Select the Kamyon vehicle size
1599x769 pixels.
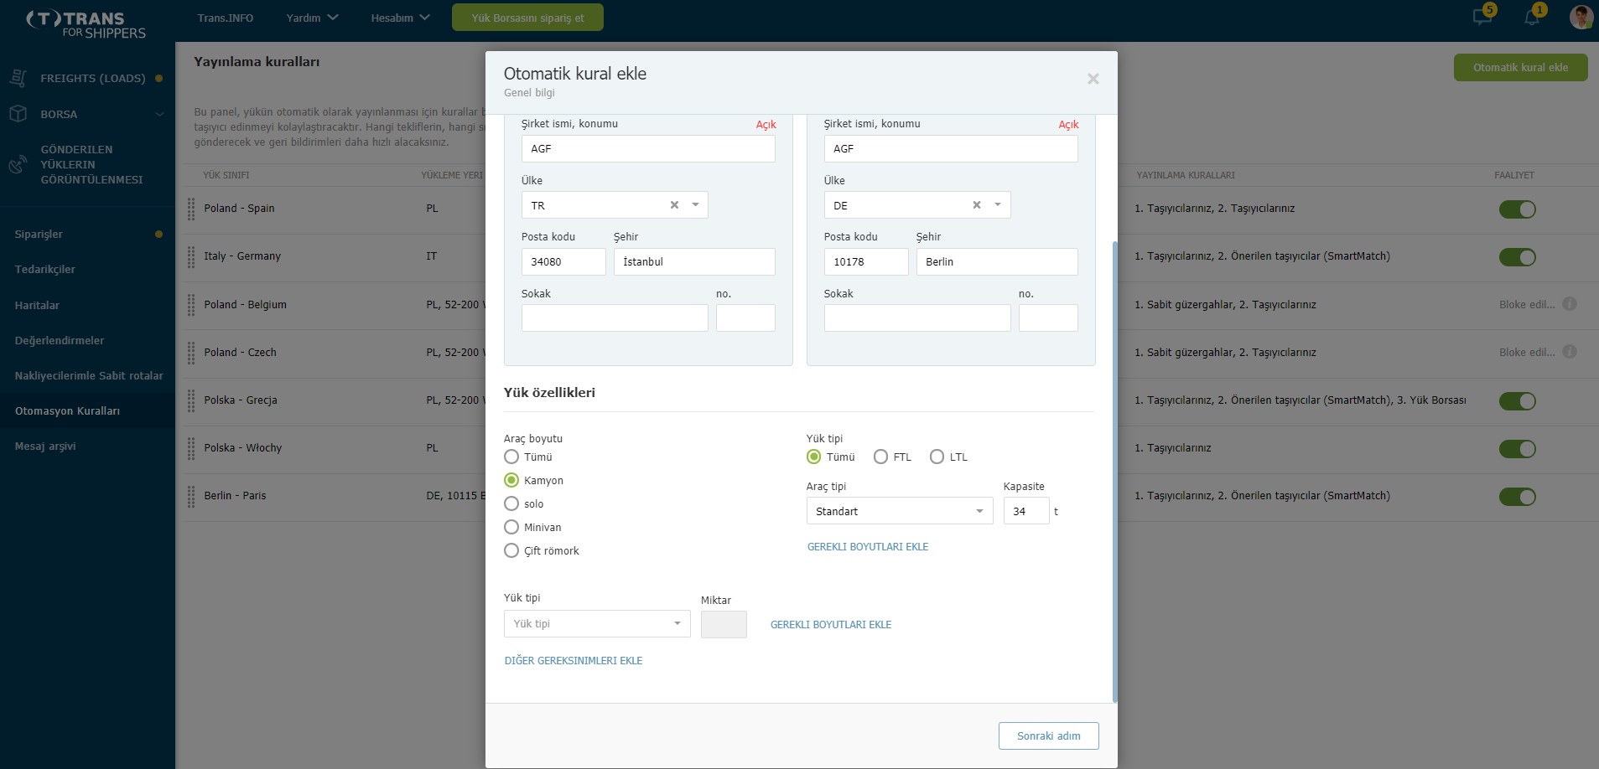(x=511, y=480)
